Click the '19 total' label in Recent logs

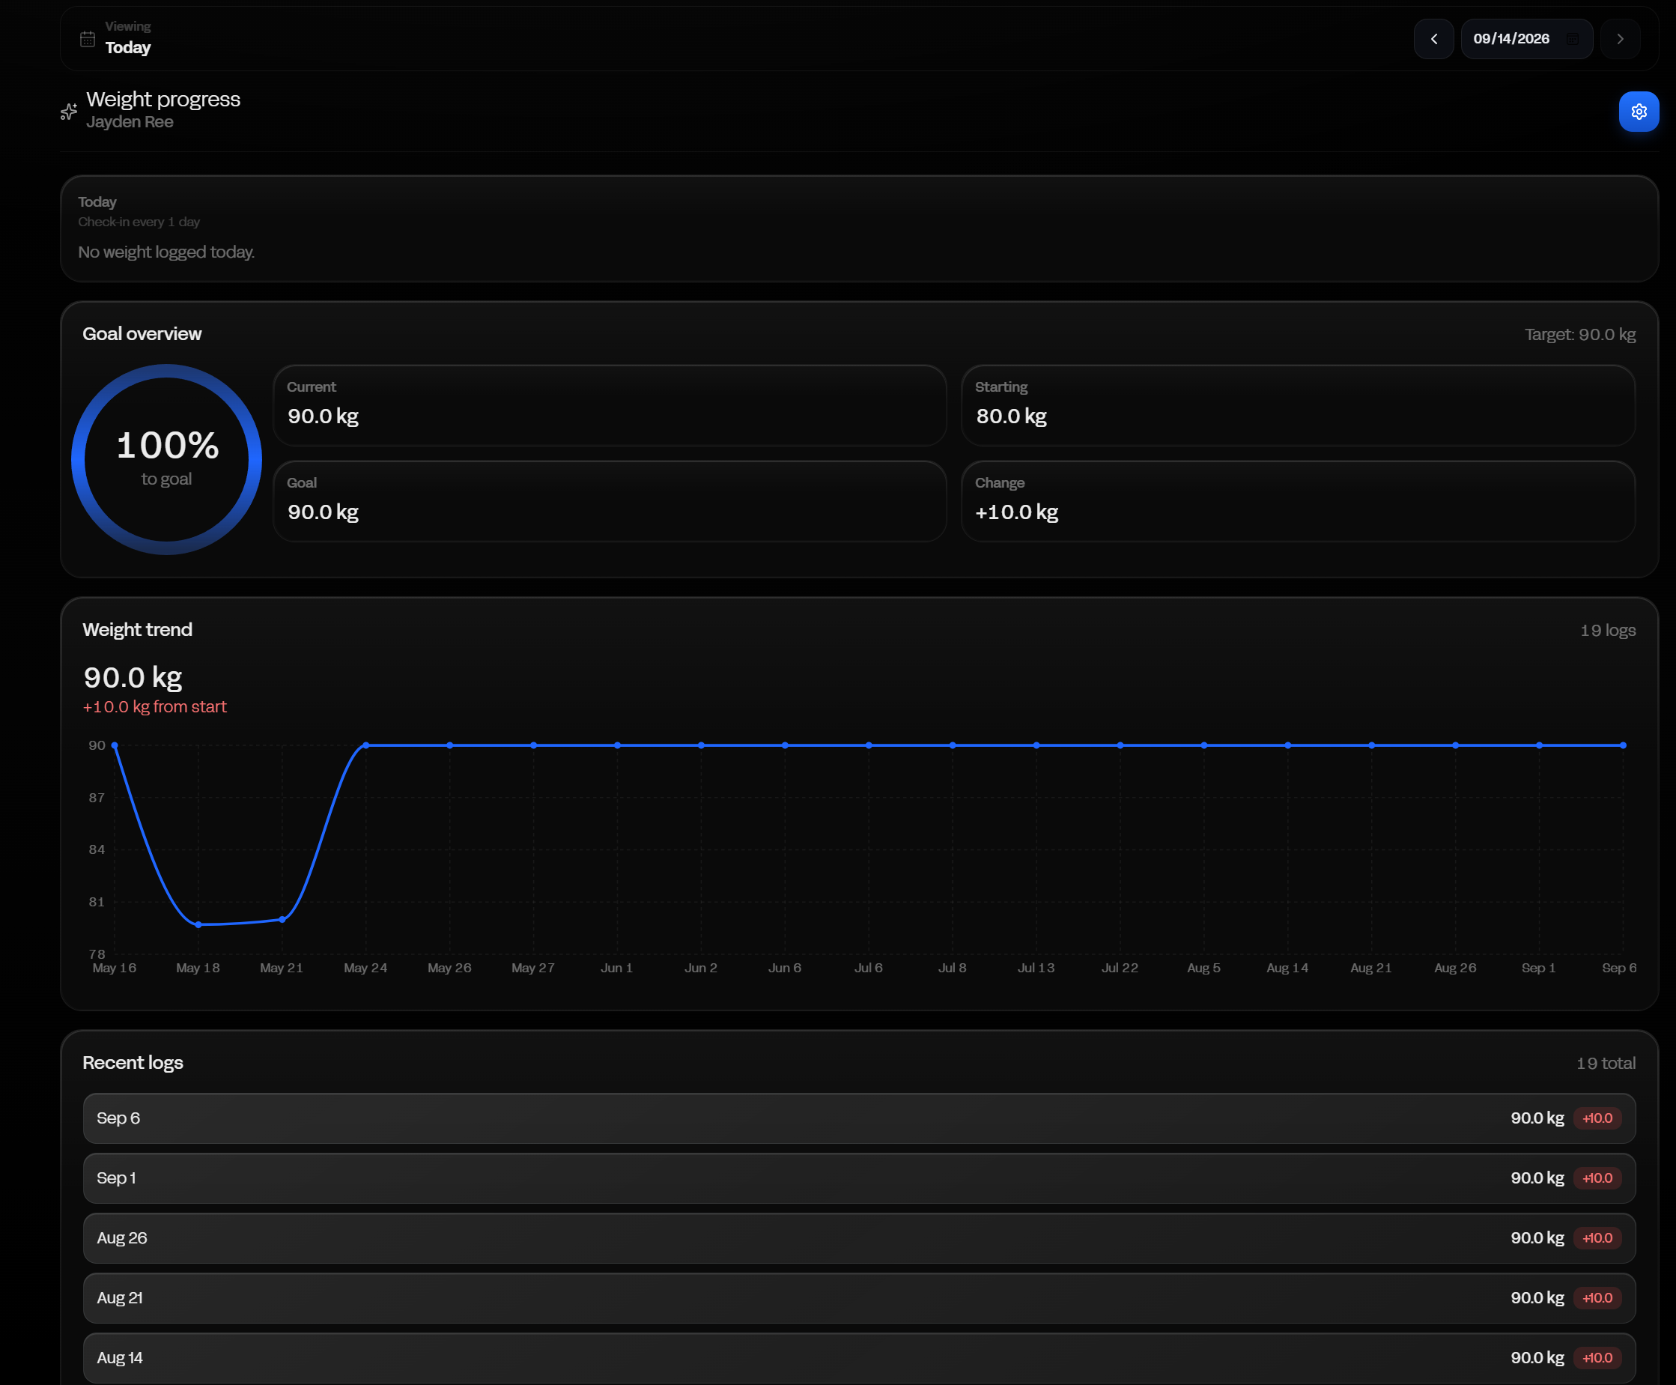click(x=1606, y=1064)
